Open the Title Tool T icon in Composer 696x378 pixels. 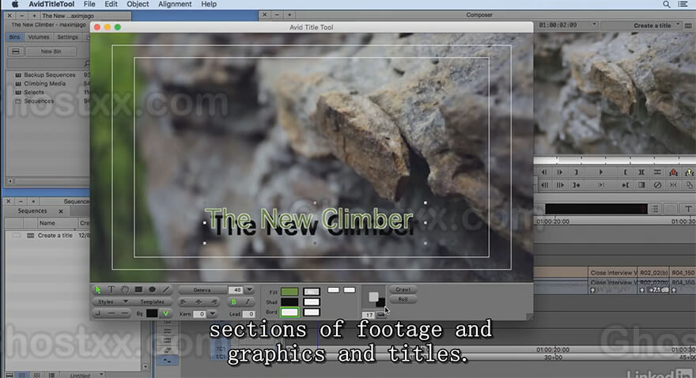[x=688, y=209]
